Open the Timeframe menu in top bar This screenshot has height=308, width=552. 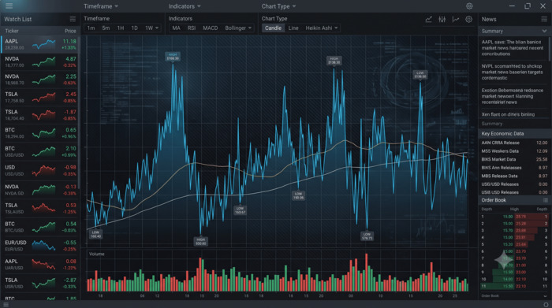[x=101, y=6]
